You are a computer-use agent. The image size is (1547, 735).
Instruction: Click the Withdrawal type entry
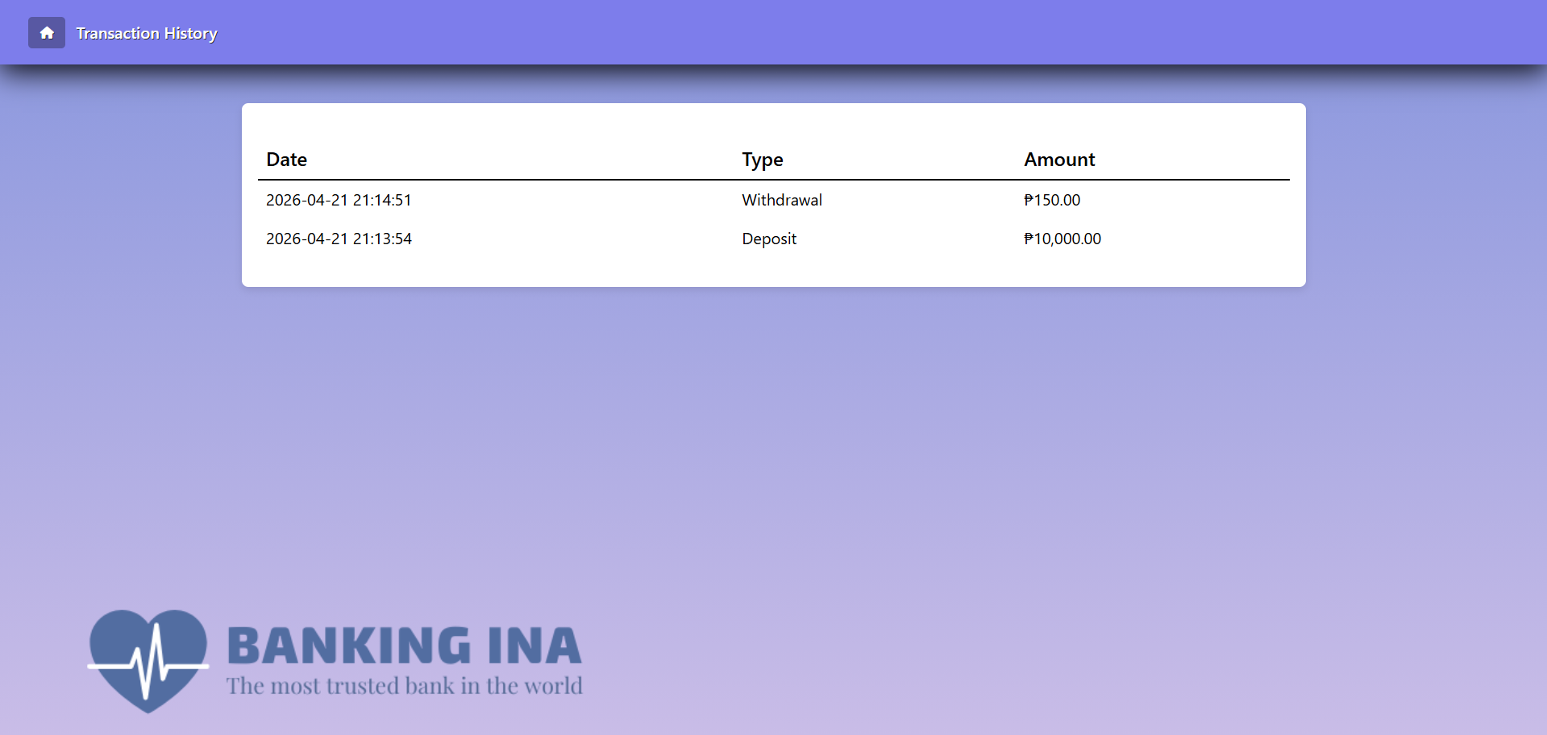click(781, 200)
